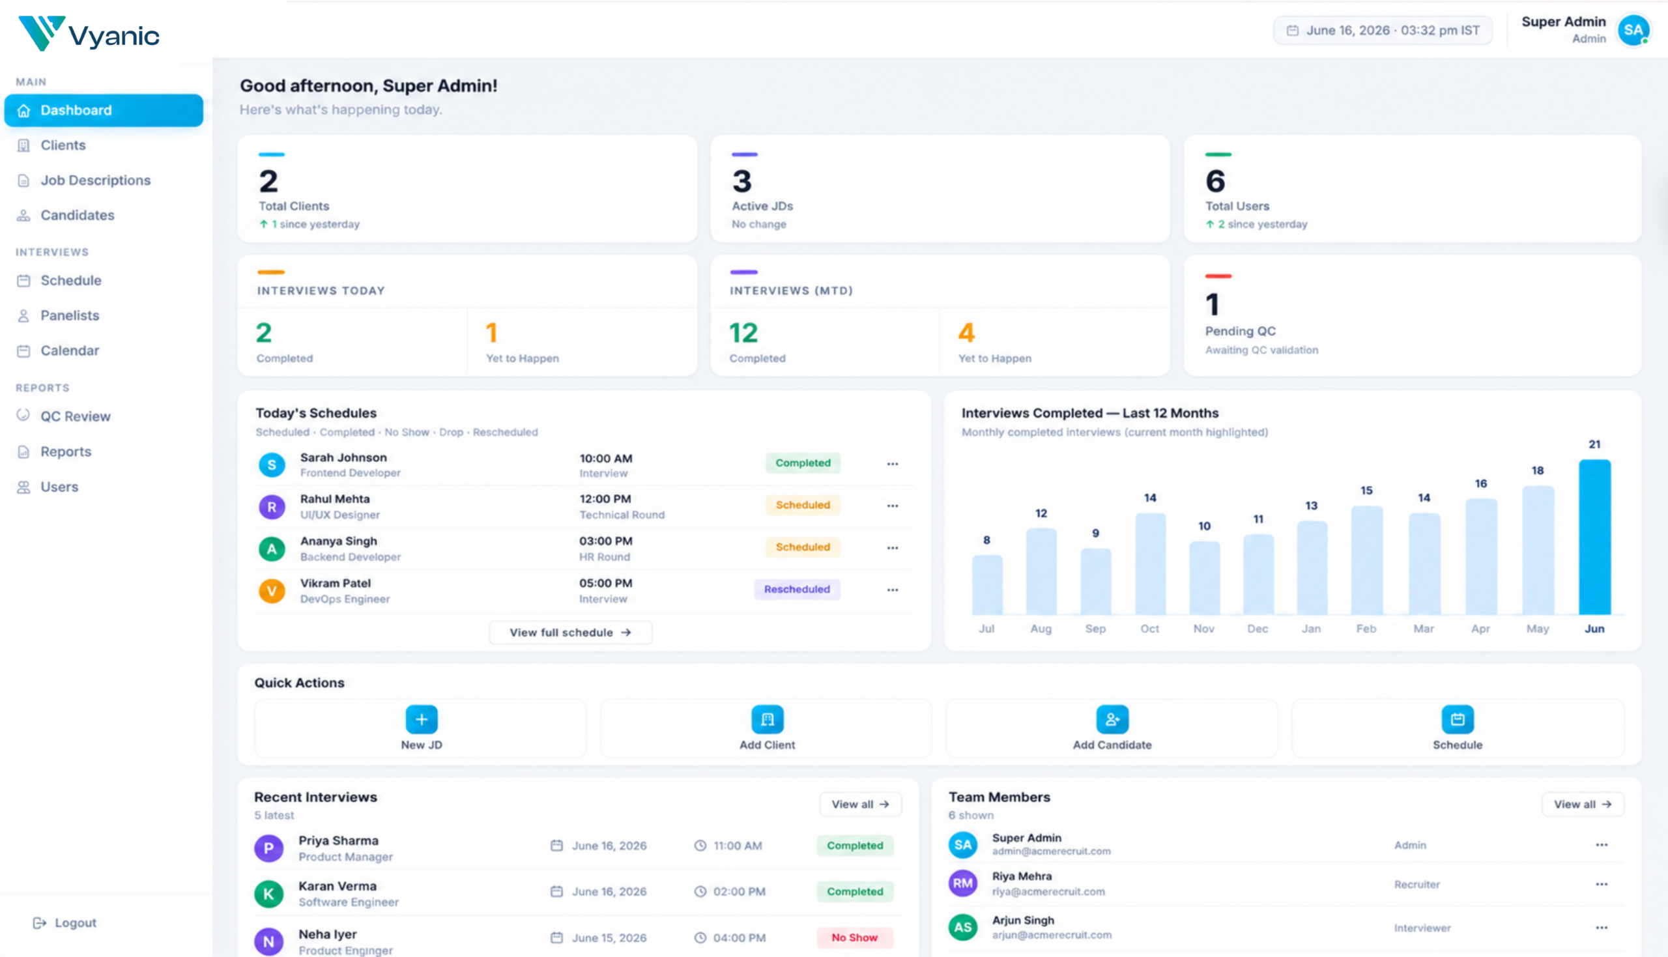Click Karan Verma's K avatar
Image resolution: width=1668 pixels, height=957 pixels.
tap(269, 894)
